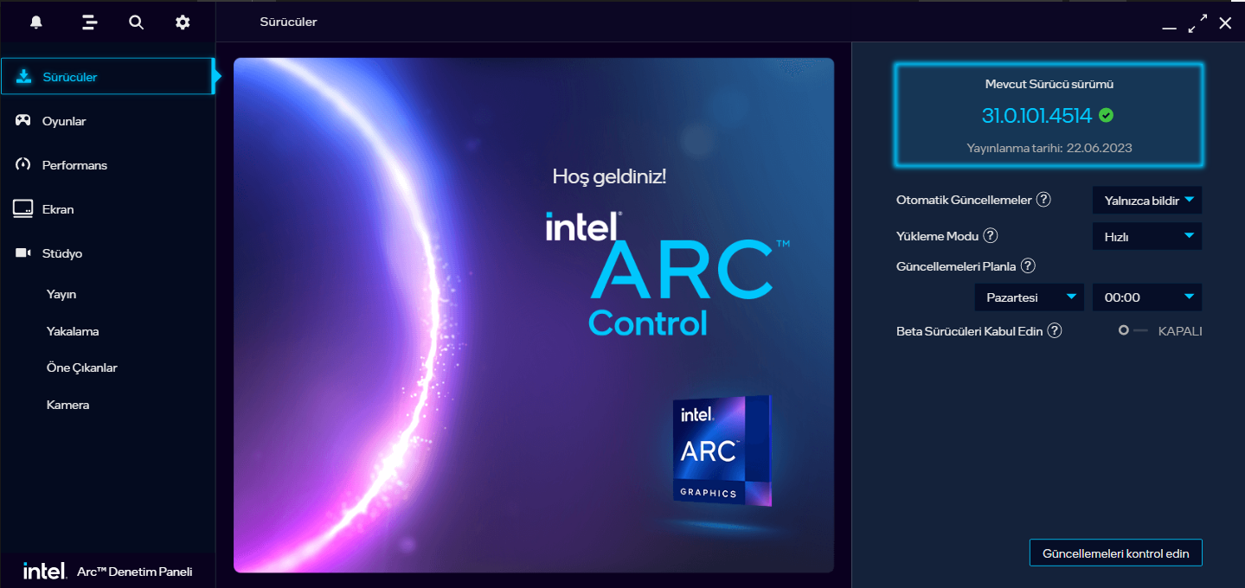This screenshot has width=1245, height=588.
Task: Open the Pazartesi day dropdown
Action: tap(1030, 297)
